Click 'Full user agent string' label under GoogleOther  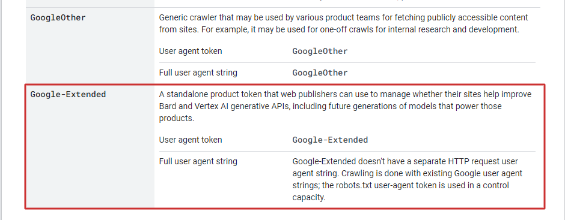click(x=198, y=73)
